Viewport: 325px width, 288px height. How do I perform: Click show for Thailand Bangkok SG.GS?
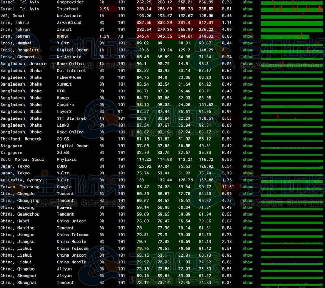click(248, 139)
